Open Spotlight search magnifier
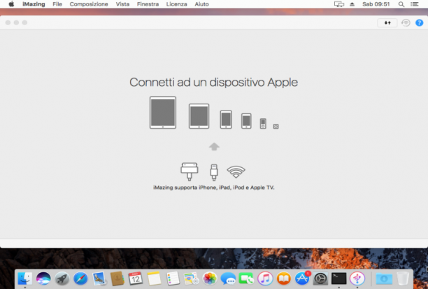Image resolution: width=428 pixels, height=289 pixels. click(x=401, y=4)
